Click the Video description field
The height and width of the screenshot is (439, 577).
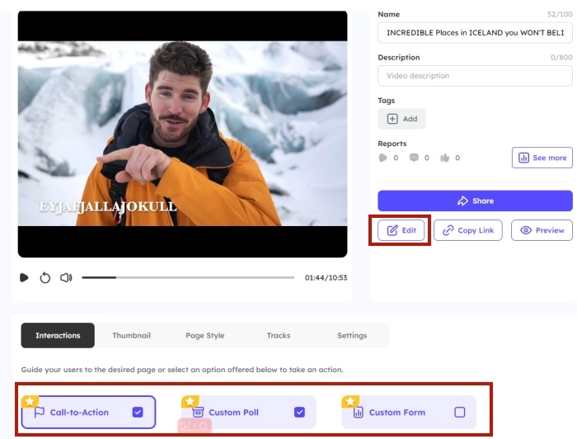point(474,76)
